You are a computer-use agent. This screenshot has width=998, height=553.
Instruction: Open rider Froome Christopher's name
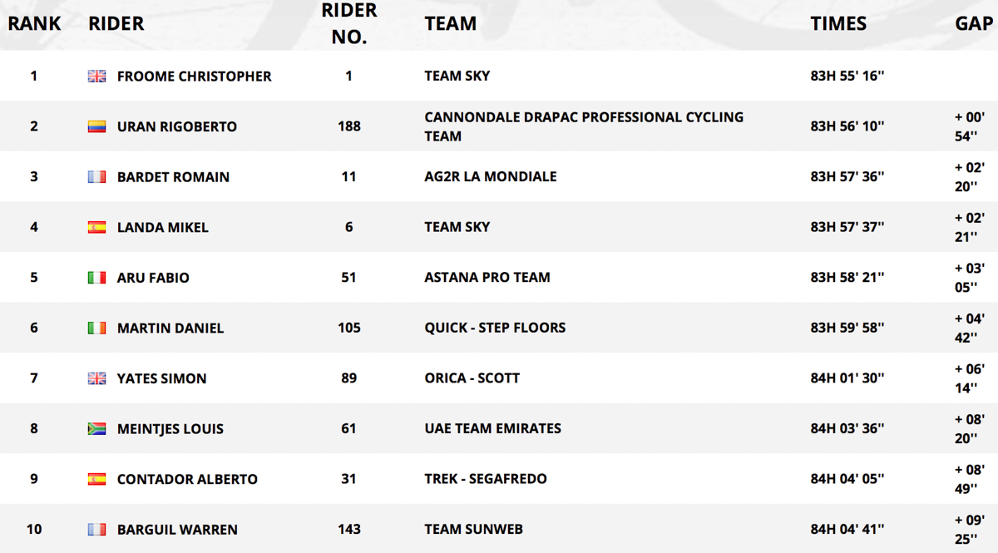194,77
